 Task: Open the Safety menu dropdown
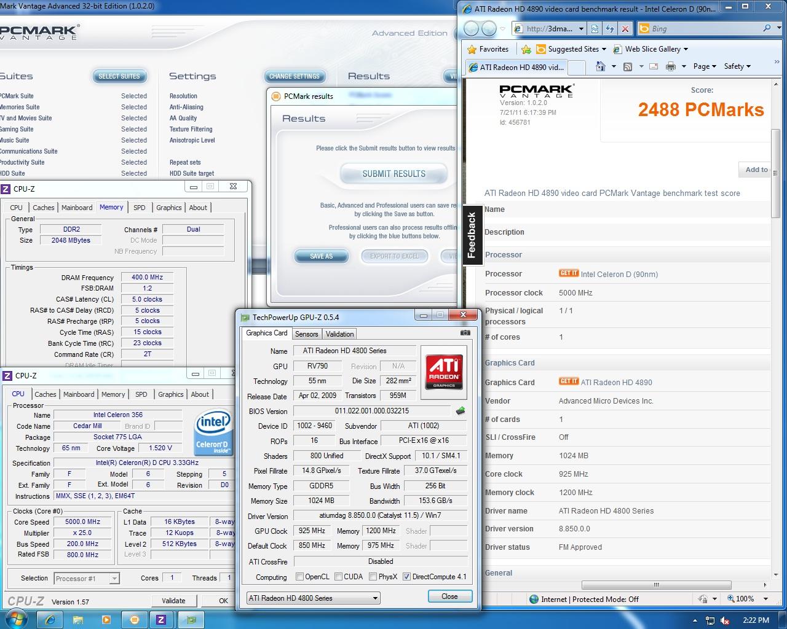pyautogui.click(x=737, y=66)
